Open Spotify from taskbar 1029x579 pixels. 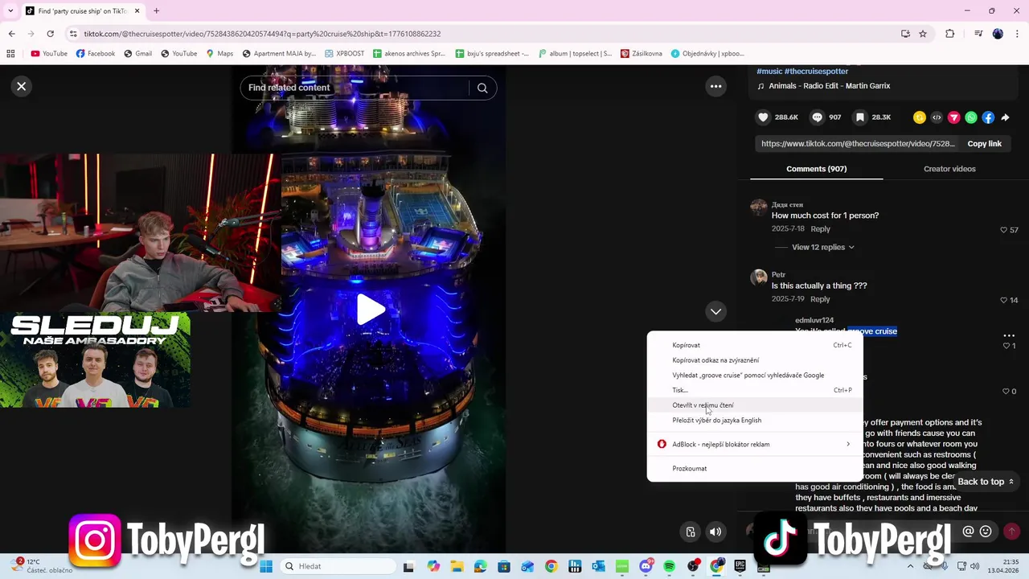(x=669, y=566)
